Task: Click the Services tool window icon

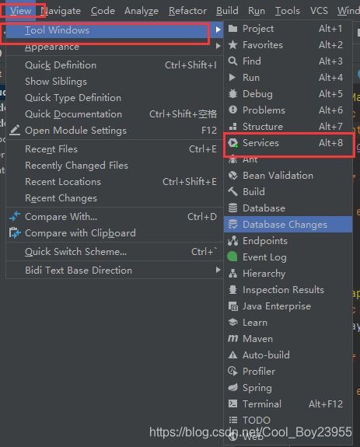Action: tap(233, 143)
